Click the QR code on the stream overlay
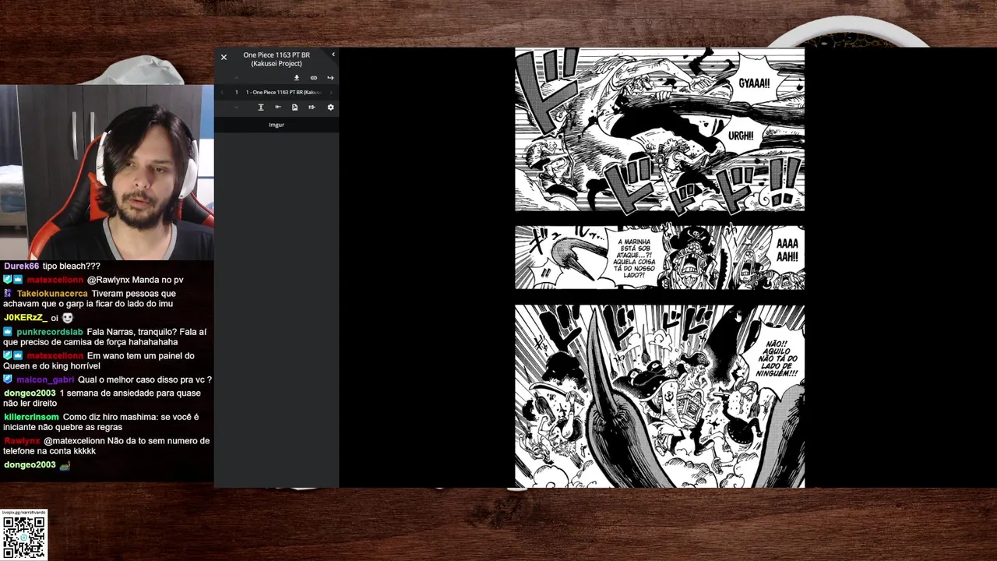This screenshot has height=561, width=997. pyautogui.click(x=24, y=537)
